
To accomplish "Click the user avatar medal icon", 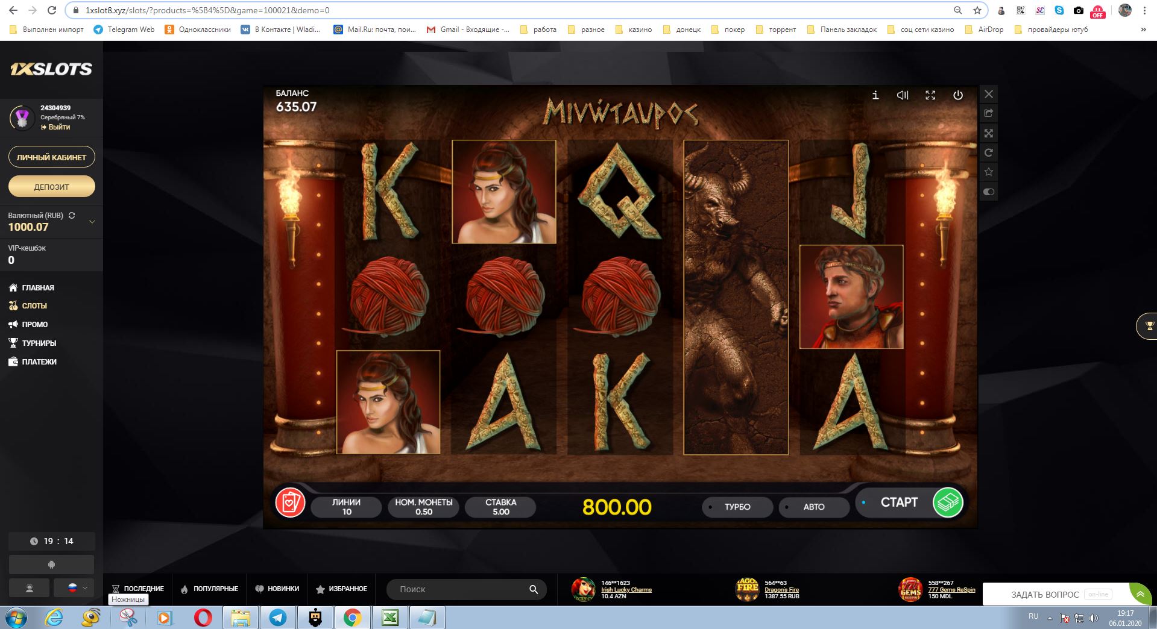I will click(22, 118).
